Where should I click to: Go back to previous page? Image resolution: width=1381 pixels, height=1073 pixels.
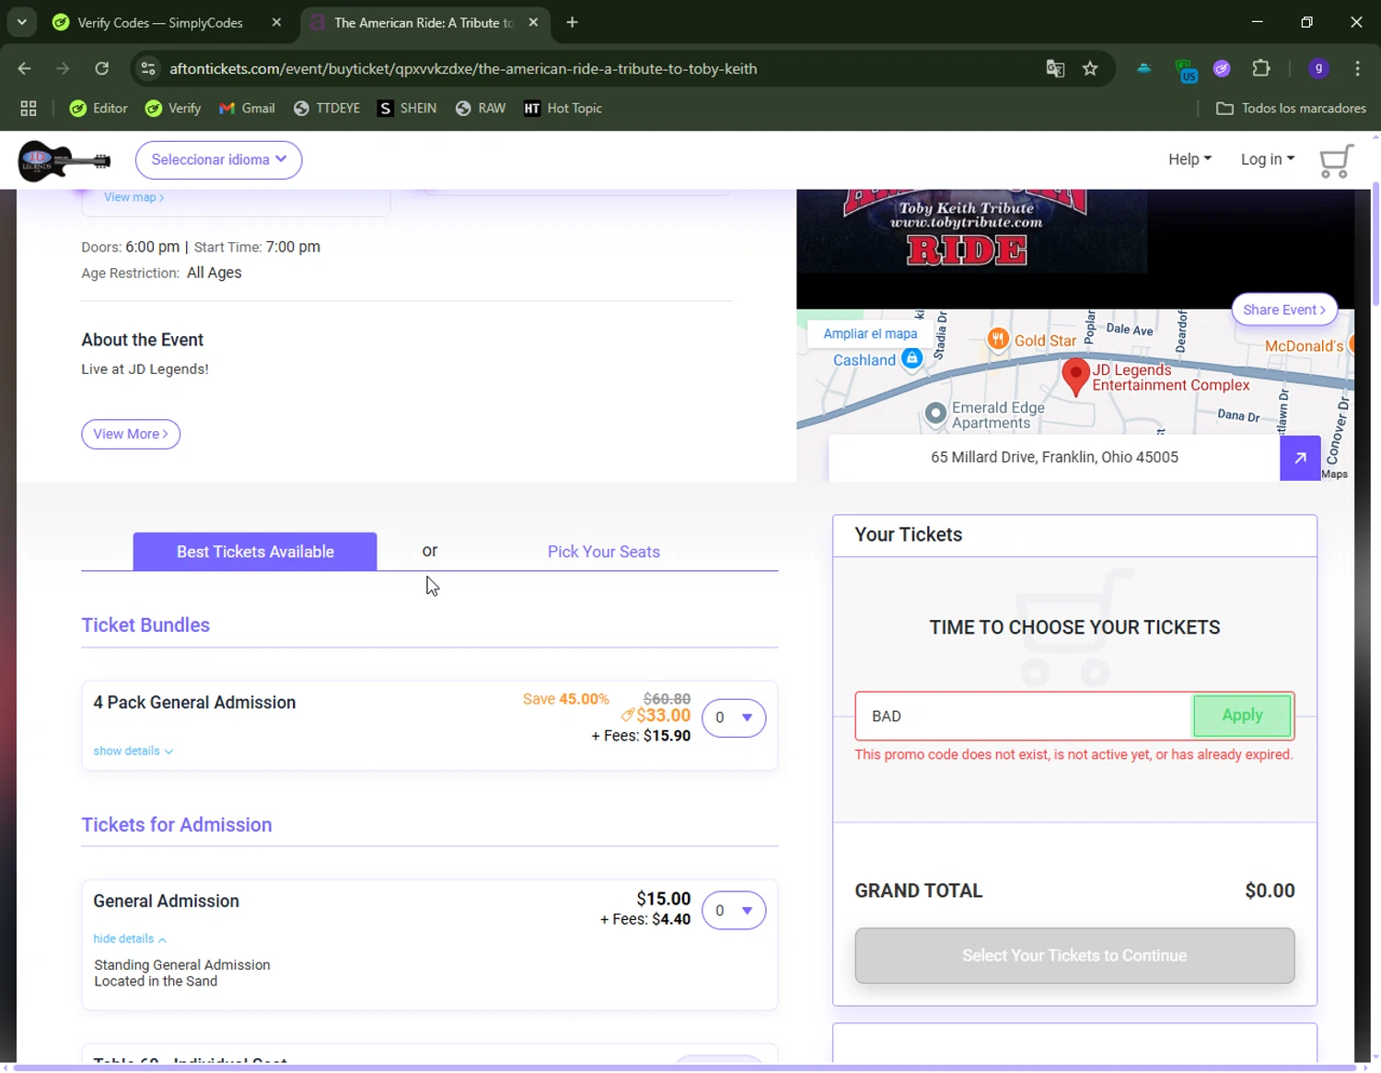point(25,69)
